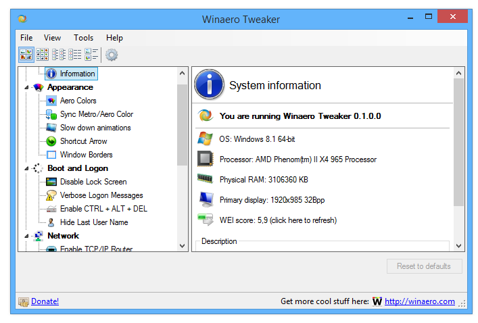478x323 pixels.
Task: Maximize the Winaero Tweaker window
Action: click(x=429, y=17)
